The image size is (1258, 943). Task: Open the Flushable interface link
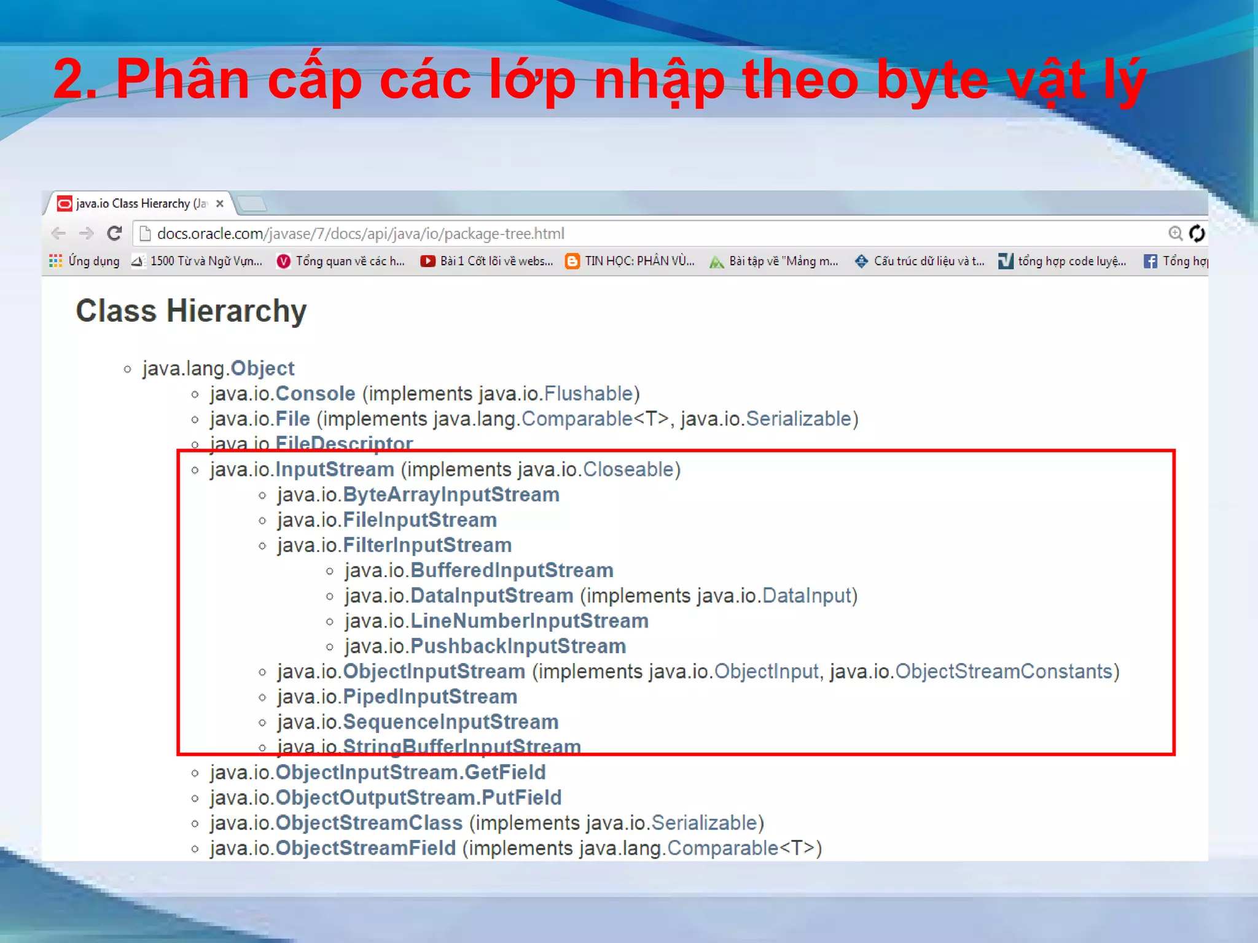click(588, 394)
